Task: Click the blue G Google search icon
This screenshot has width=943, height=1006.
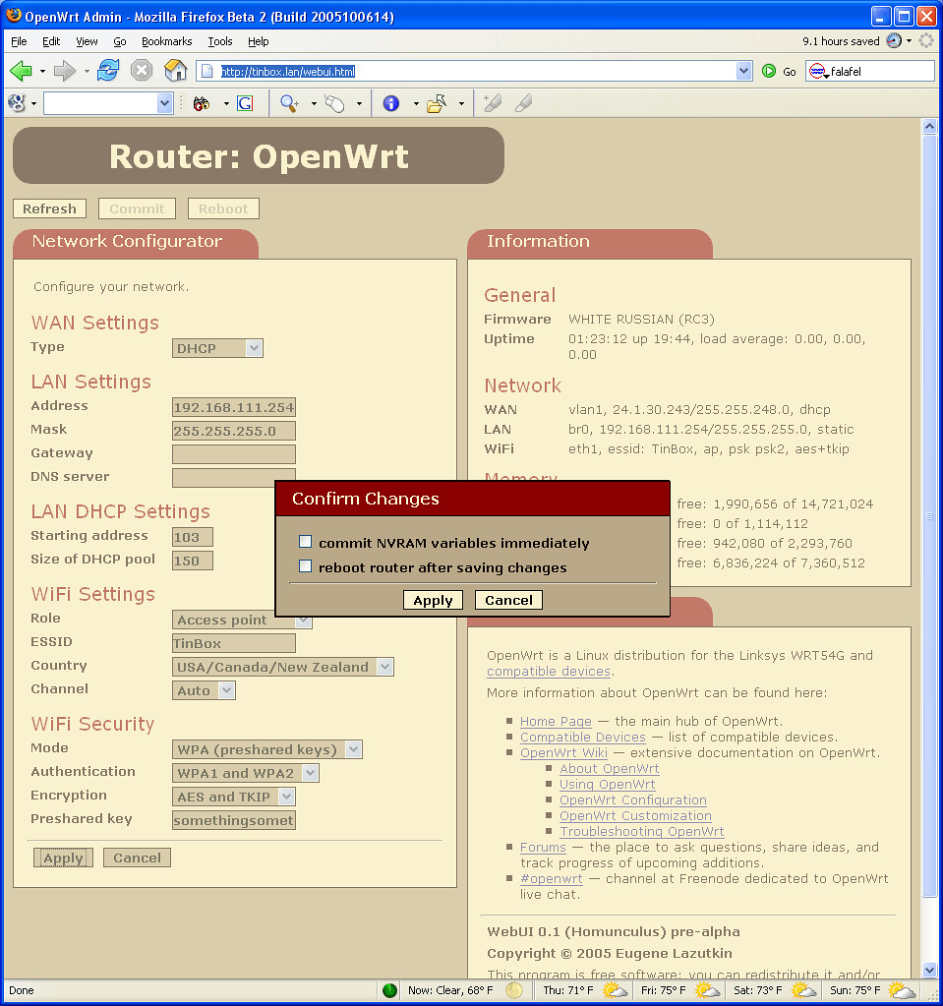Action: [x=245, y=103]
